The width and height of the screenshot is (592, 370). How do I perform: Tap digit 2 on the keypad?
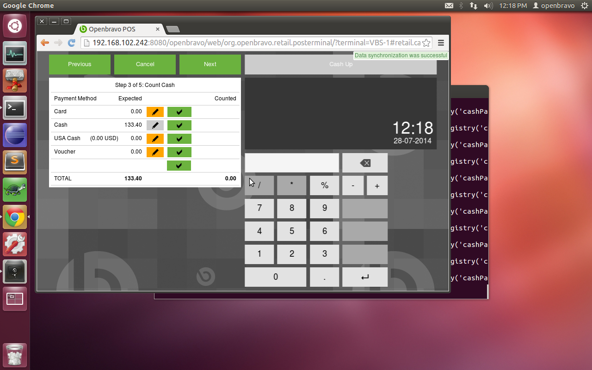click(x=291, y=254)
